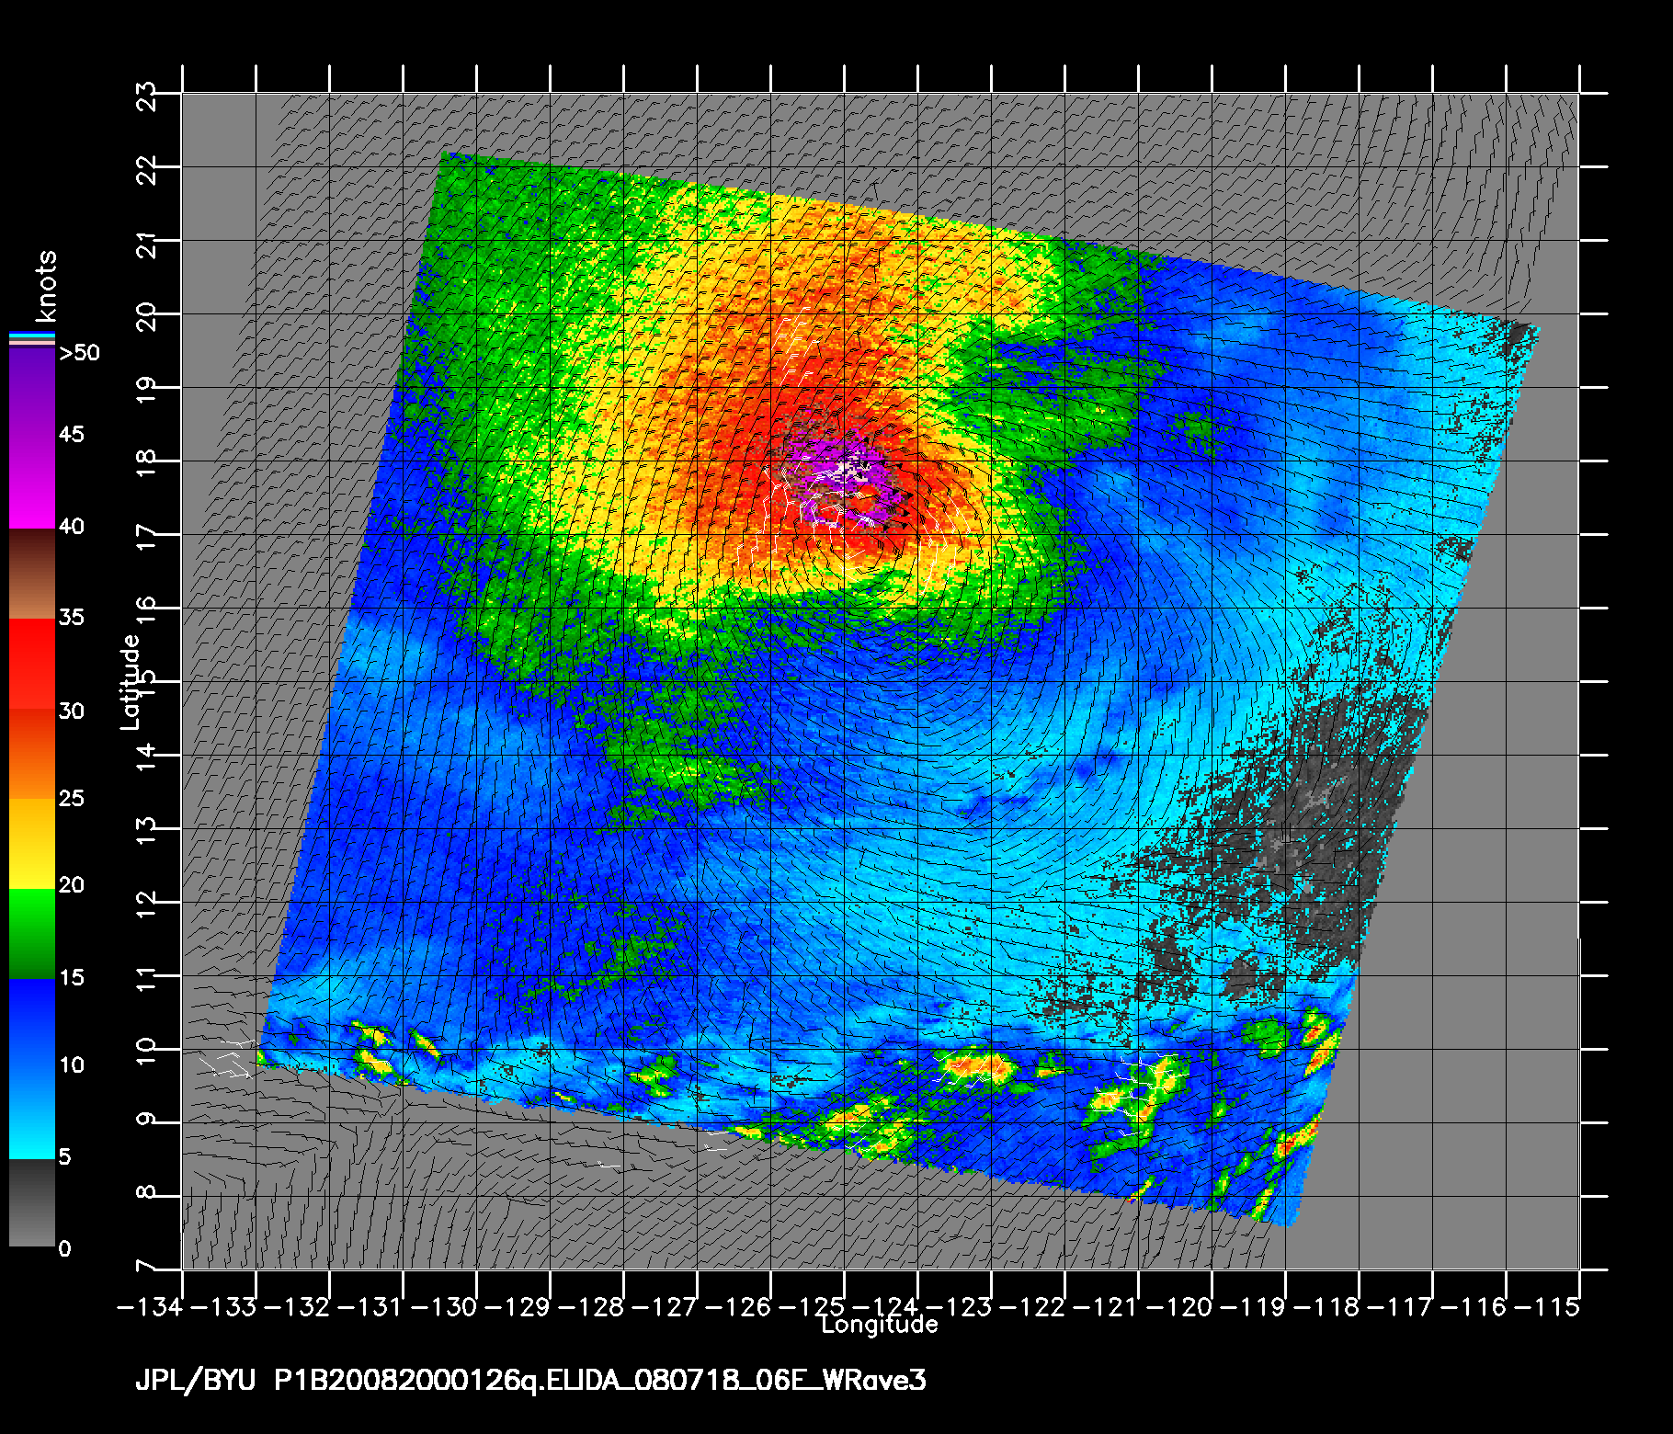Click the brown 35–40 knots color band

[x=32, y=575]
